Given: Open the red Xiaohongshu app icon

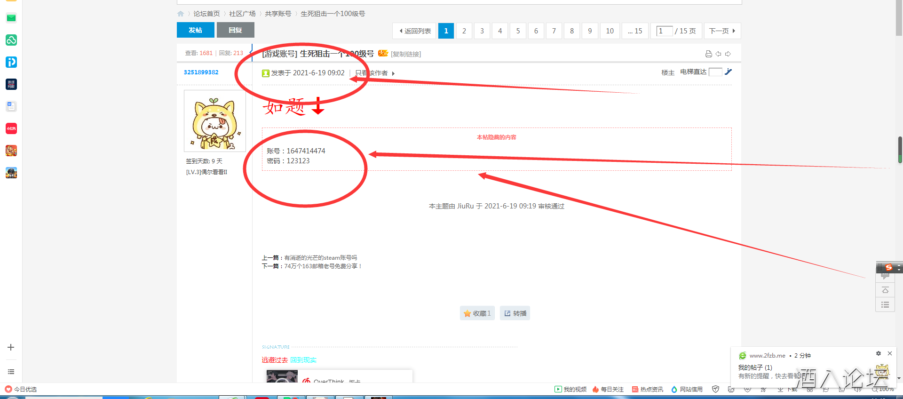Looking at the screenshot, I should point(11,128).
